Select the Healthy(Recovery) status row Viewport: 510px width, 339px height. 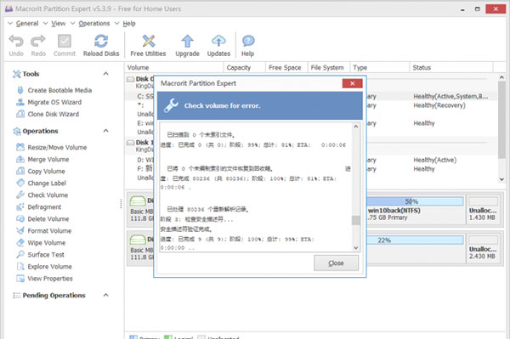[x=439, y=105]
